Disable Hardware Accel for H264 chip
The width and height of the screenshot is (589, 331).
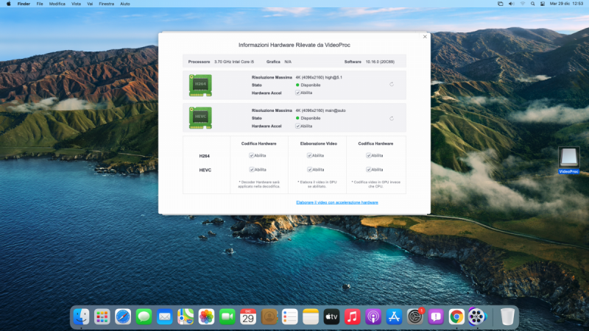297,93
